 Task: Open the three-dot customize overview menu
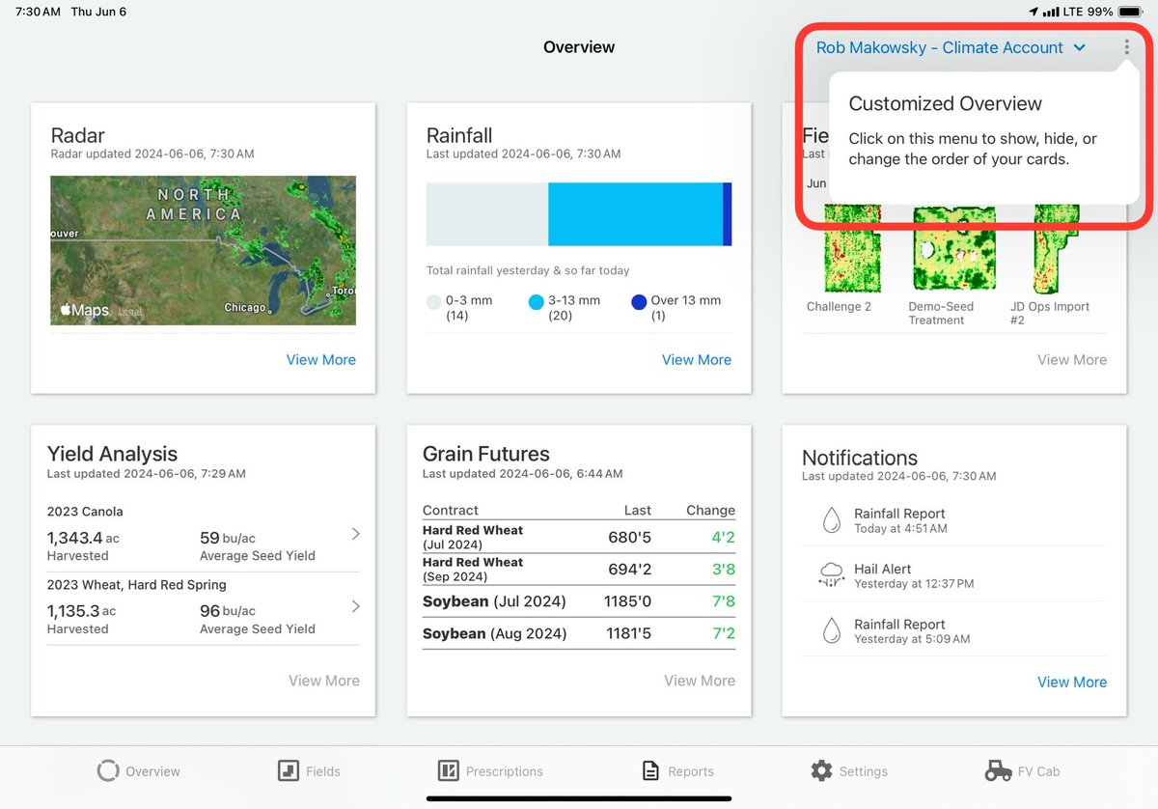tap(1126, 47)
